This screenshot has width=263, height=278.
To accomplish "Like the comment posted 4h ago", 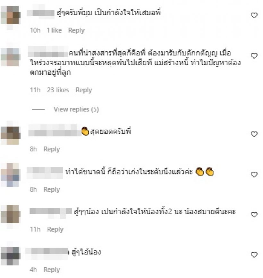I will coord(254,255).
